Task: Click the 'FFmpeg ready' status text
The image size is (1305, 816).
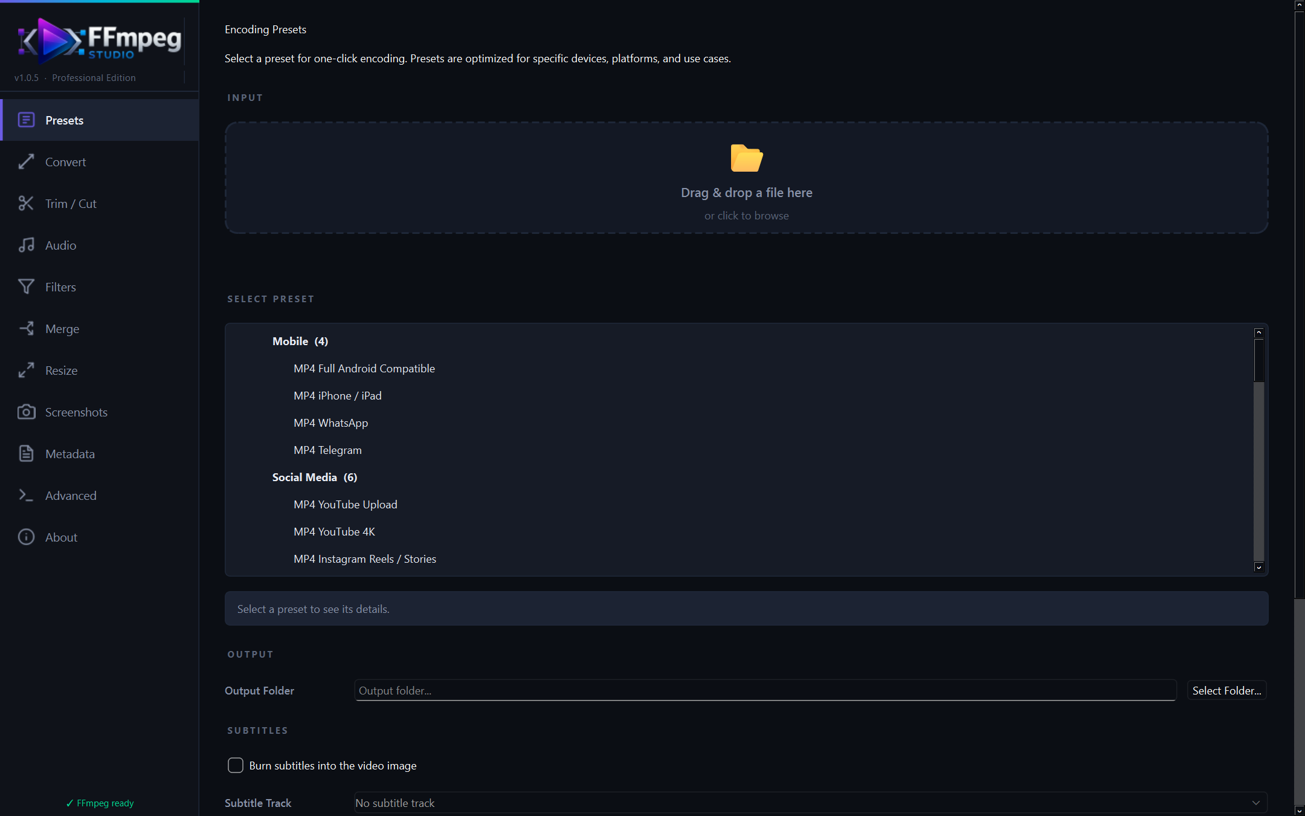Action: pyautogui.click(x=100, y=803)
